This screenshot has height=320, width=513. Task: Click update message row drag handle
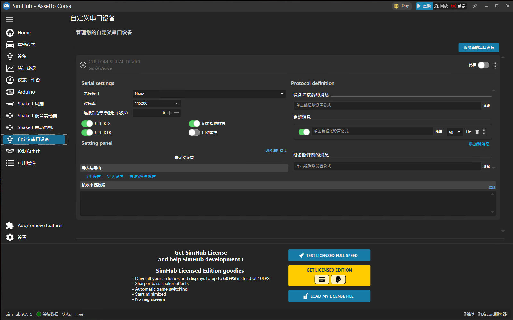pos(484,132)
